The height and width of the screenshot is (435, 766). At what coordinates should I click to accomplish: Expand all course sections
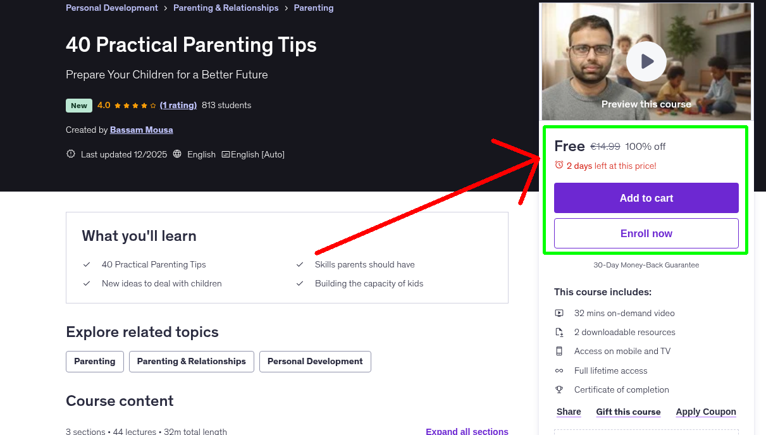(467, 431)
